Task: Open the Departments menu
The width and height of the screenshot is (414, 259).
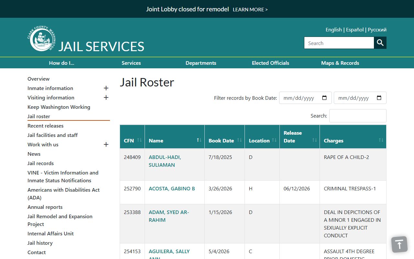Action: [x=201, y=63]
